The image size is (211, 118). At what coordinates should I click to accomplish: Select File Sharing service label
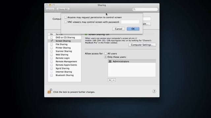pyautogui.click(x=62, y=44)
